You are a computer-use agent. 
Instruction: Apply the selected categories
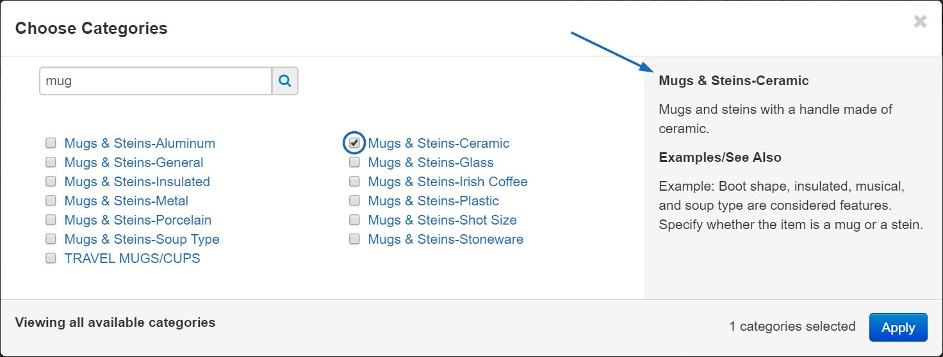point(898,327)
